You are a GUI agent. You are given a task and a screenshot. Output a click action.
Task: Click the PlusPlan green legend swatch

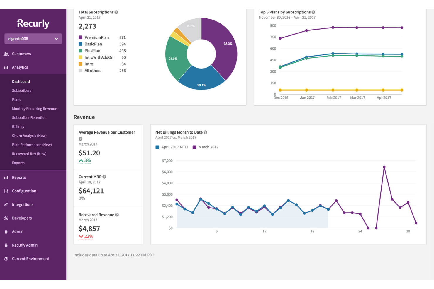tap(80, 51)
